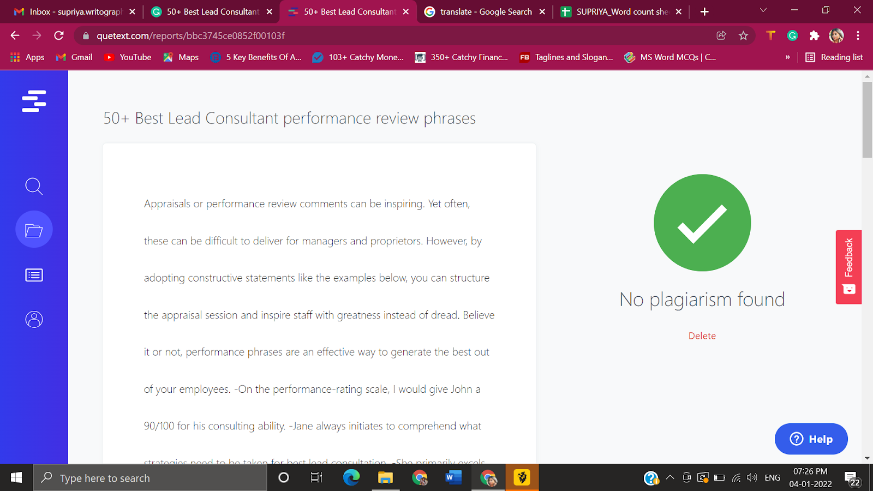
Task: Open the account profile icon in sidebar
Action: pyautogui.click(x=34, y=319)
